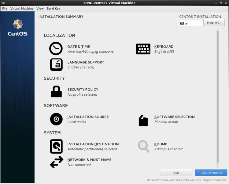Image resolution: width=229 pixels, height=184 pixels.
Task: Click 'English (US)' keyboard status text
Action: 164,52
